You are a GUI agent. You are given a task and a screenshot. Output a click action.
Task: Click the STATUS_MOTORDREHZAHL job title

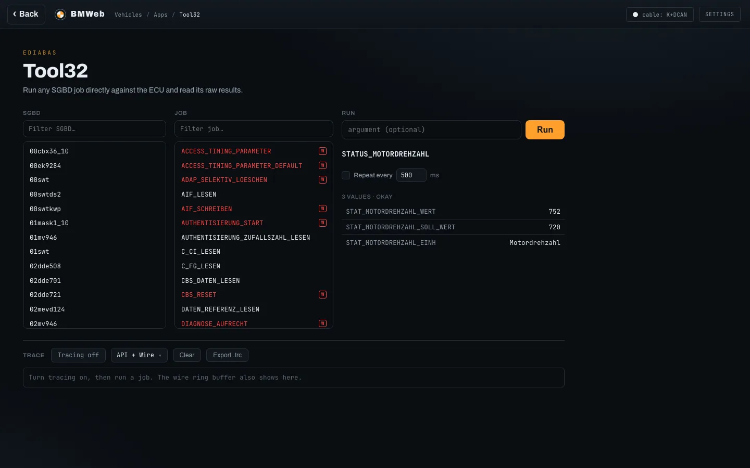pos(385,154)
